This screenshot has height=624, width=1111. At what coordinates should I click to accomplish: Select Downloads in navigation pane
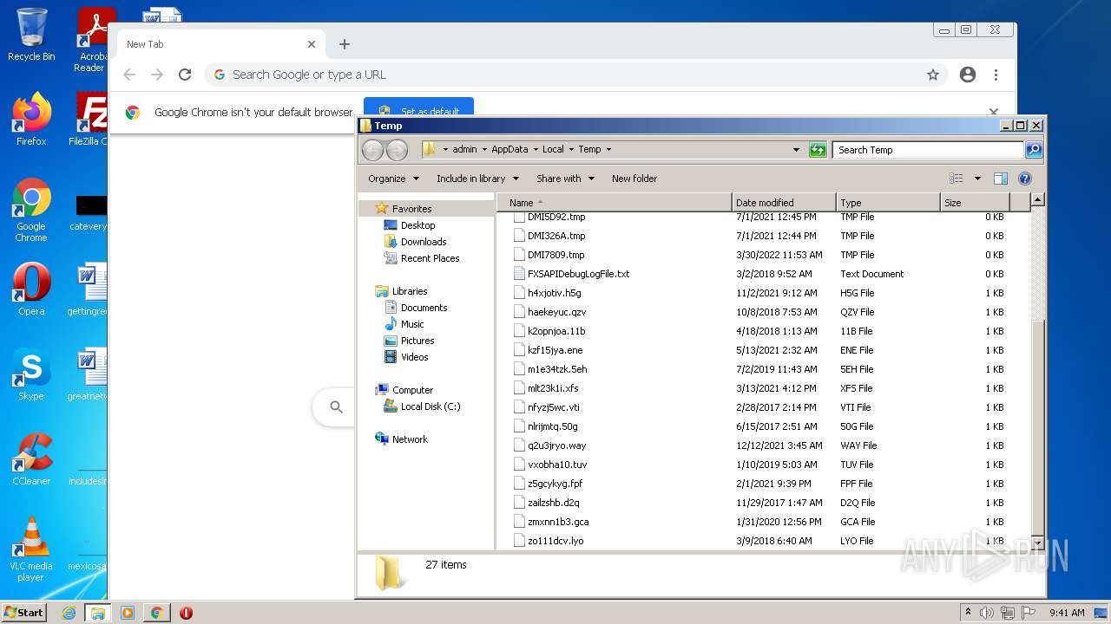424,242
